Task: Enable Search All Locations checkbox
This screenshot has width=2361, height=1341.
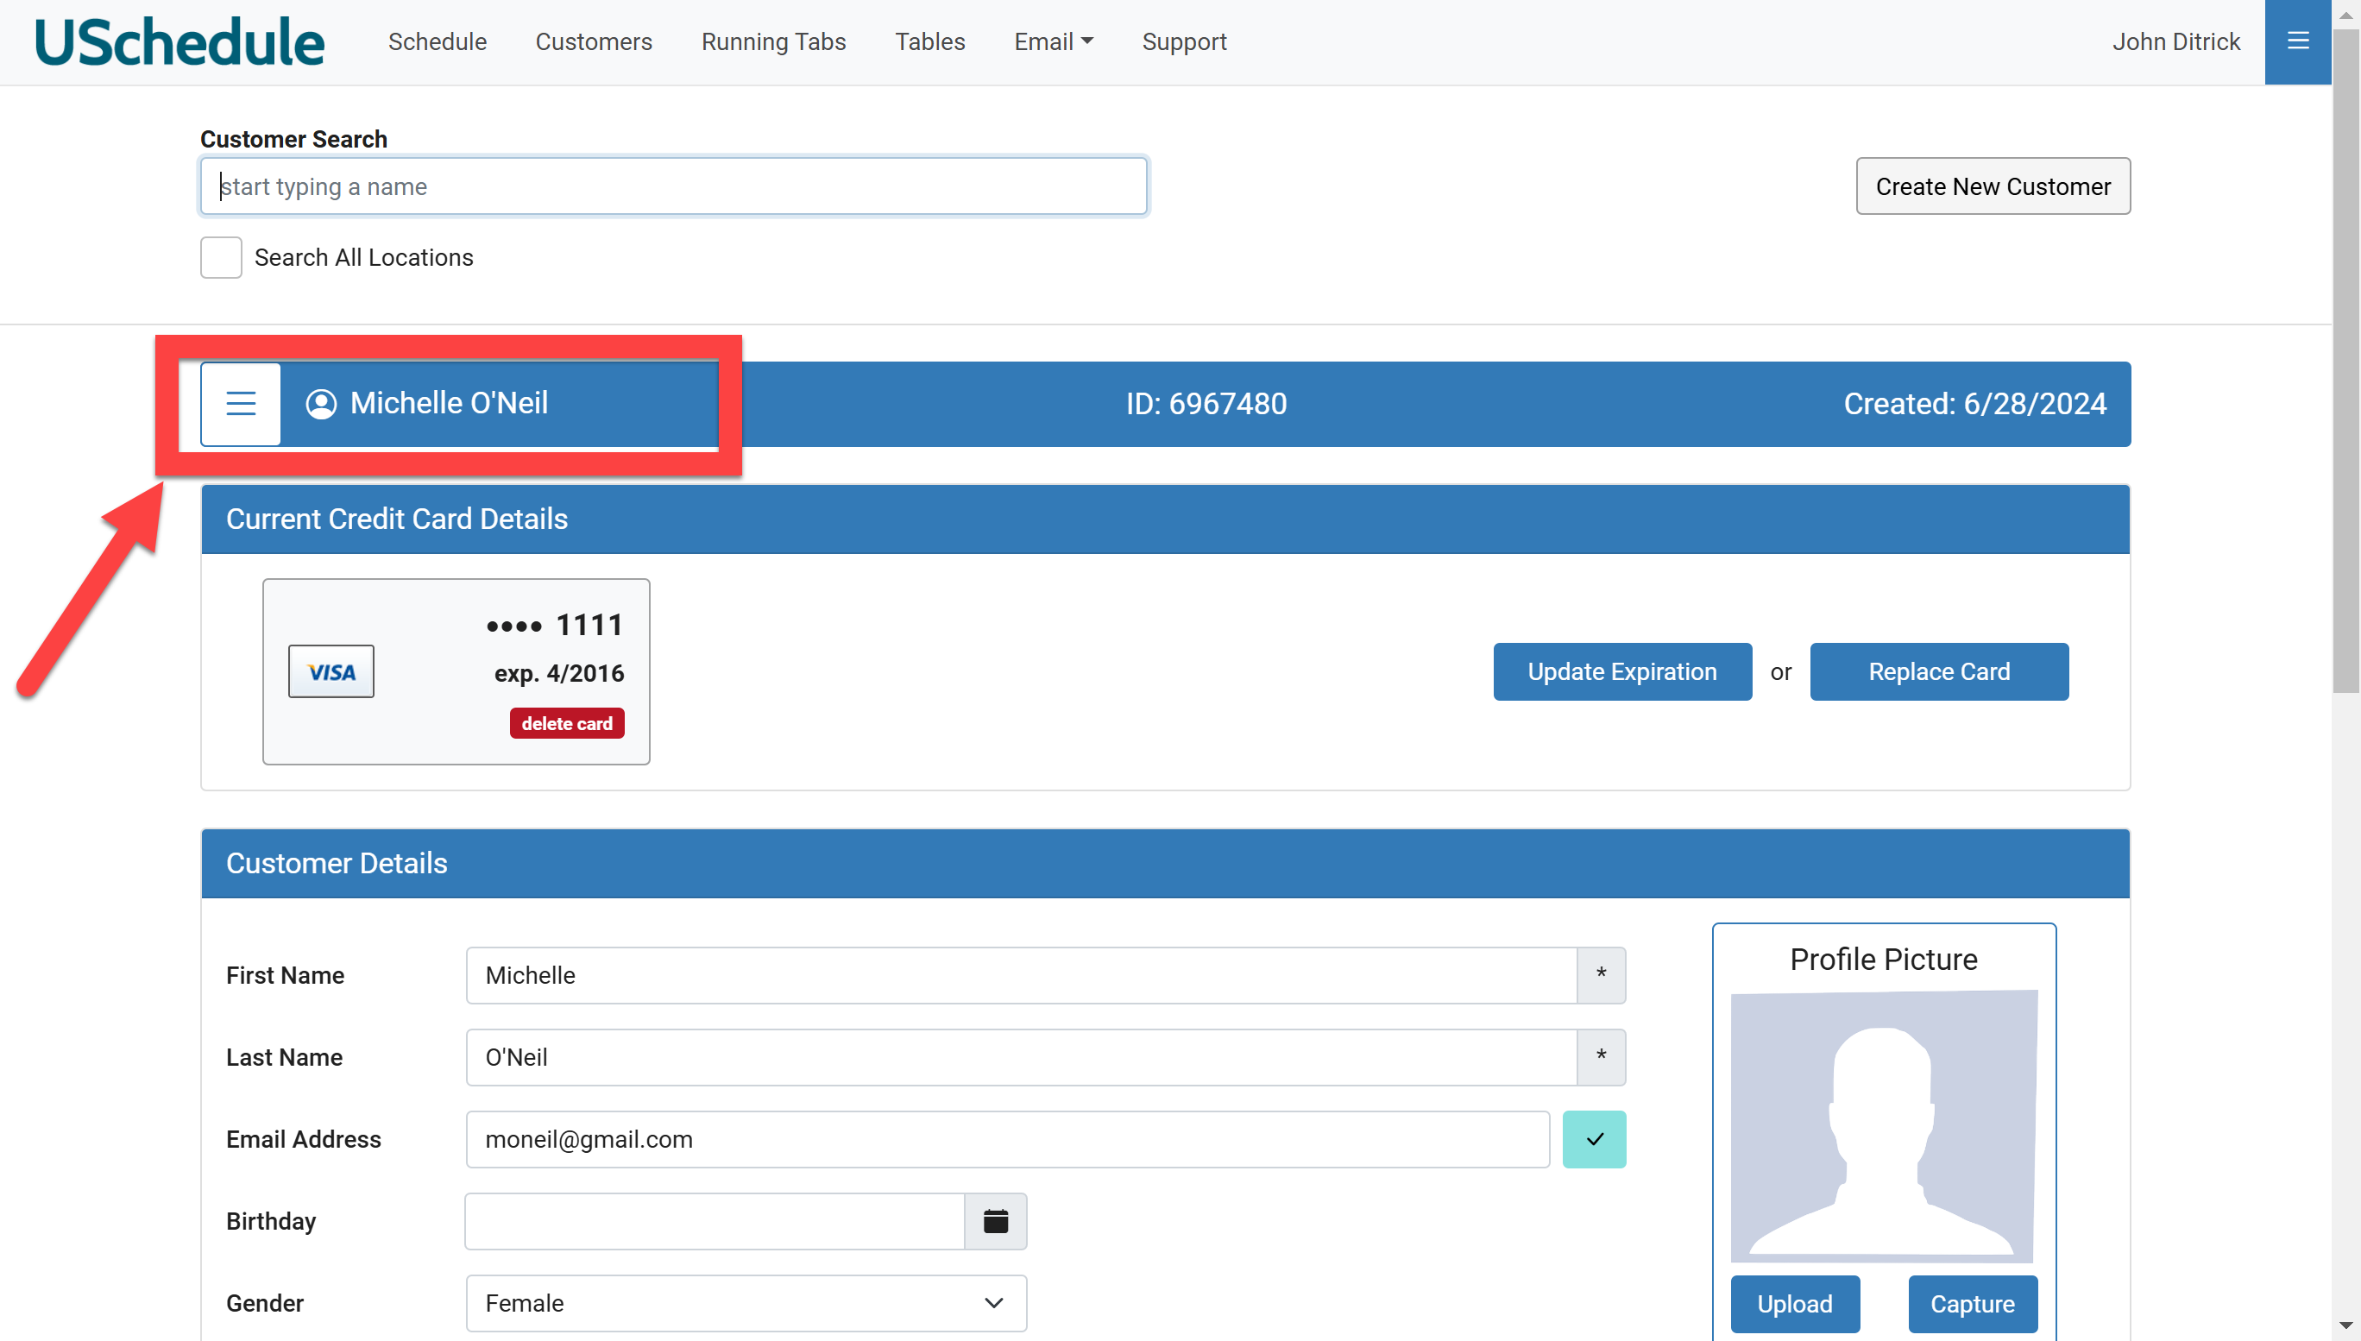Action: 221,258
